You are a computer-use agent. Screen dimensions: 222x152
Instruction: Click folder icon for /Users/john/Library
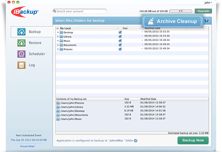click(x=58, y=107)
